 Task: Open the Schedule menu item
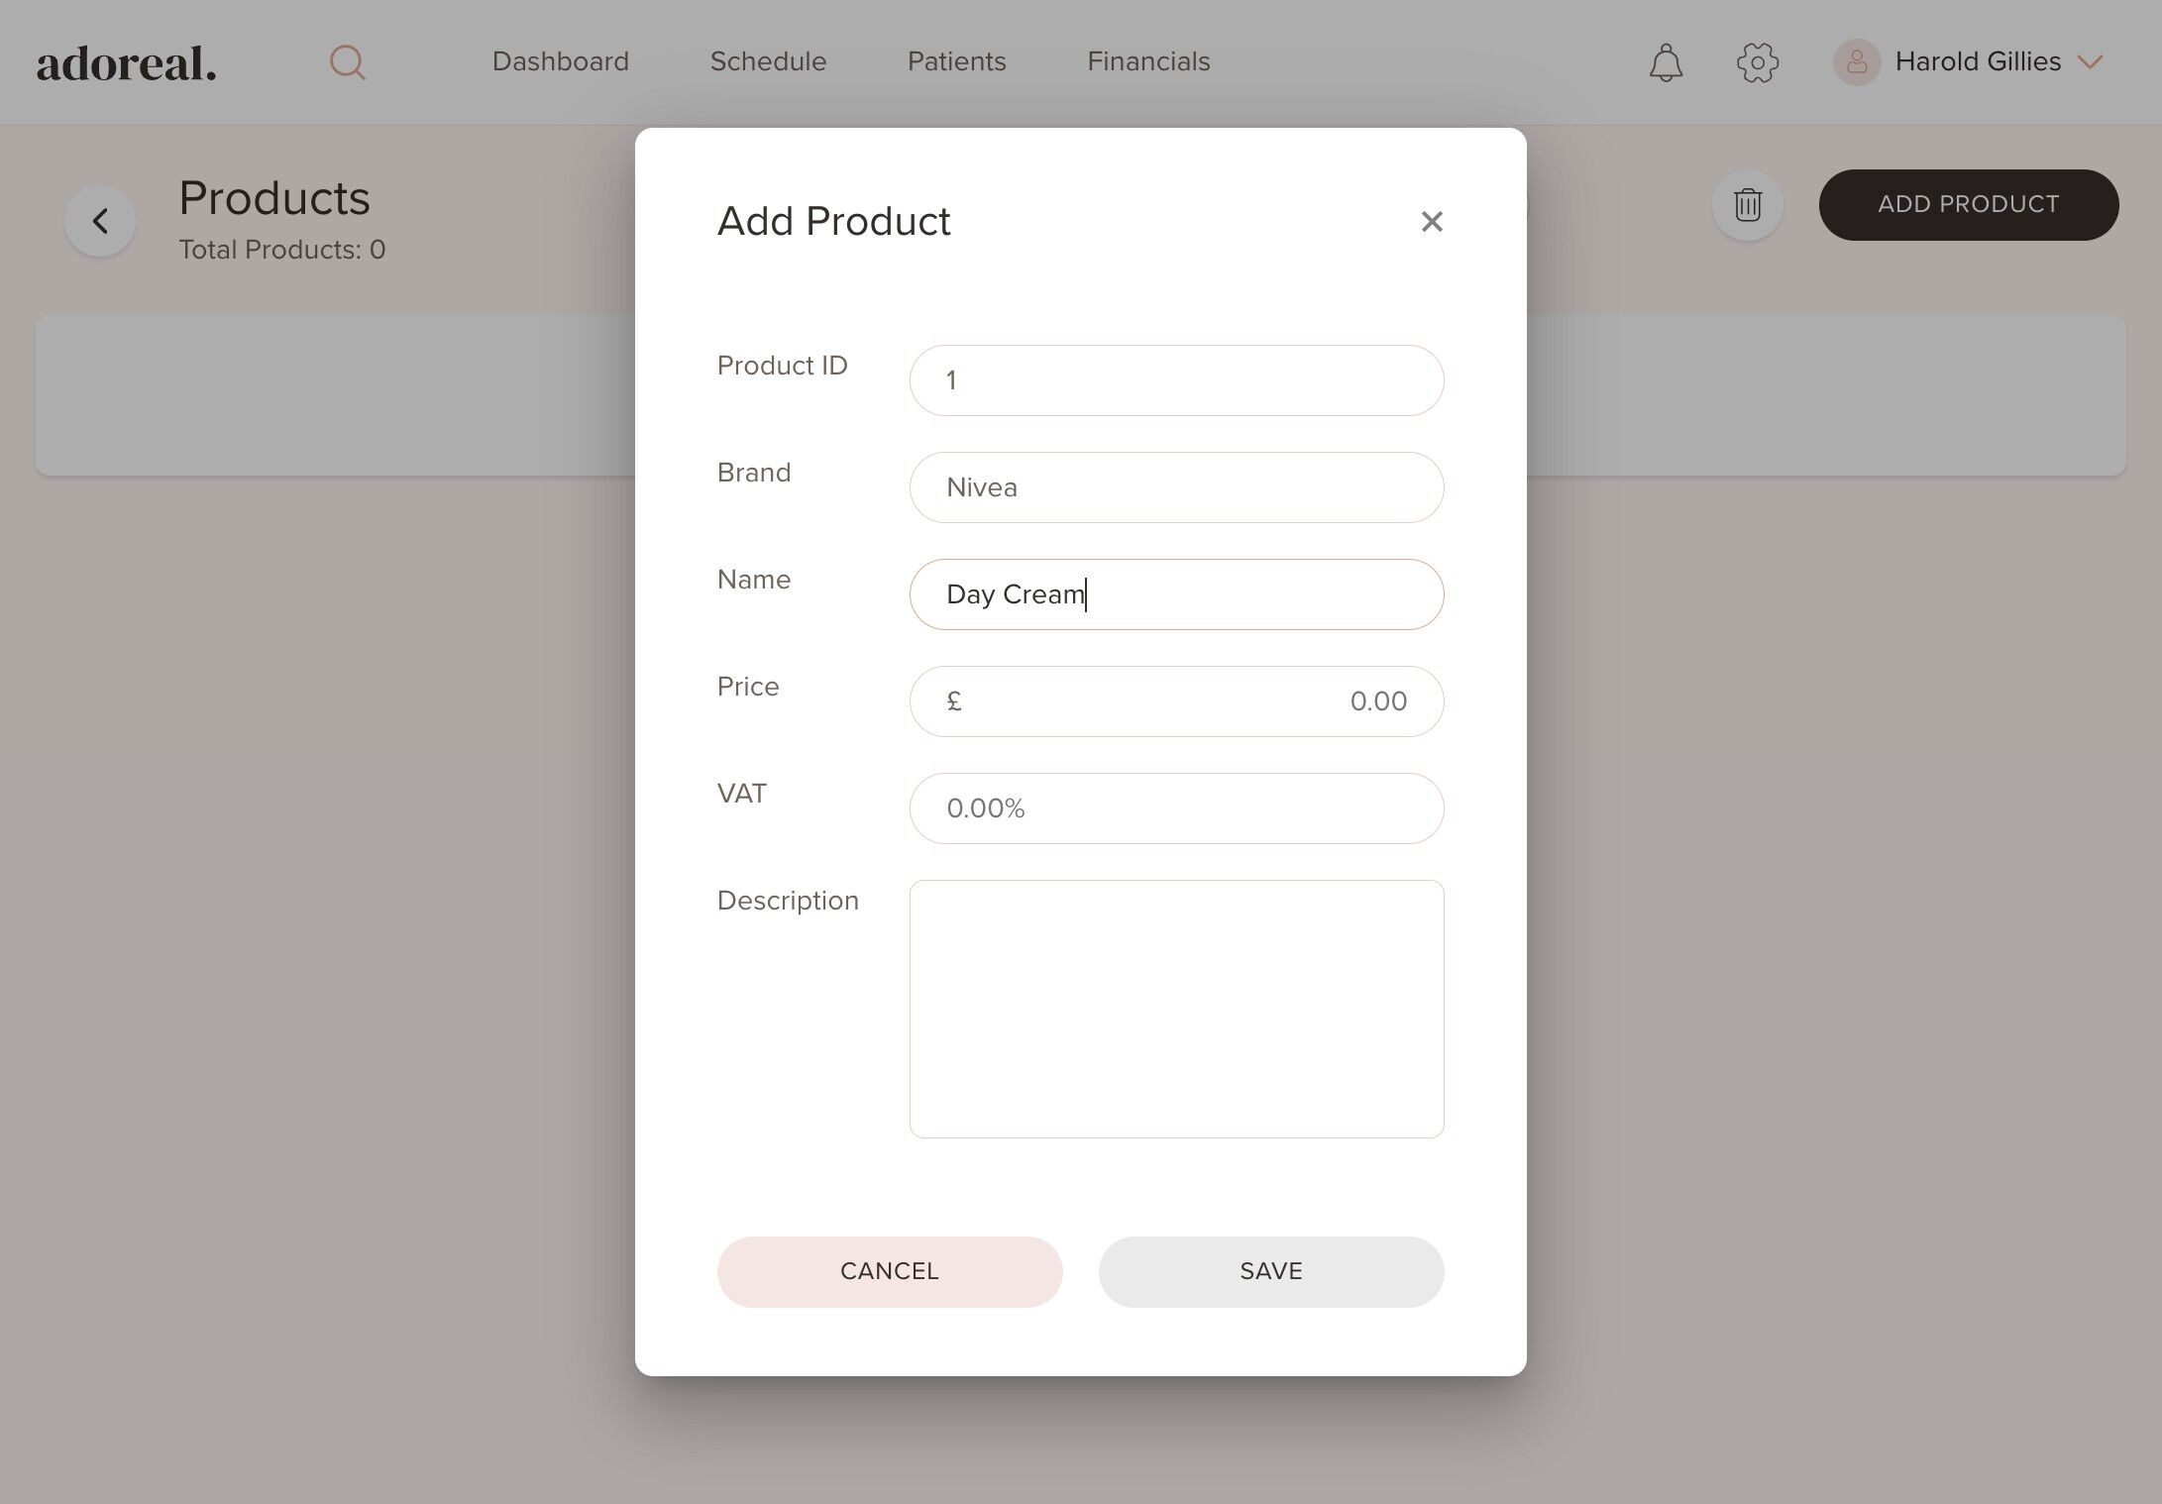coord(768,61)
